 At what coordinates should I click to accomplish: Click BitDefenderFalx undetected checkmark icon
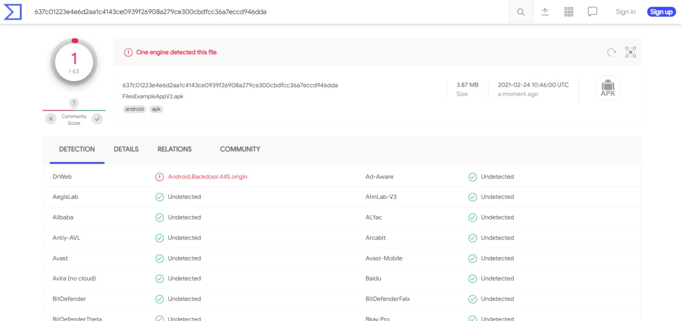point(472,299)
